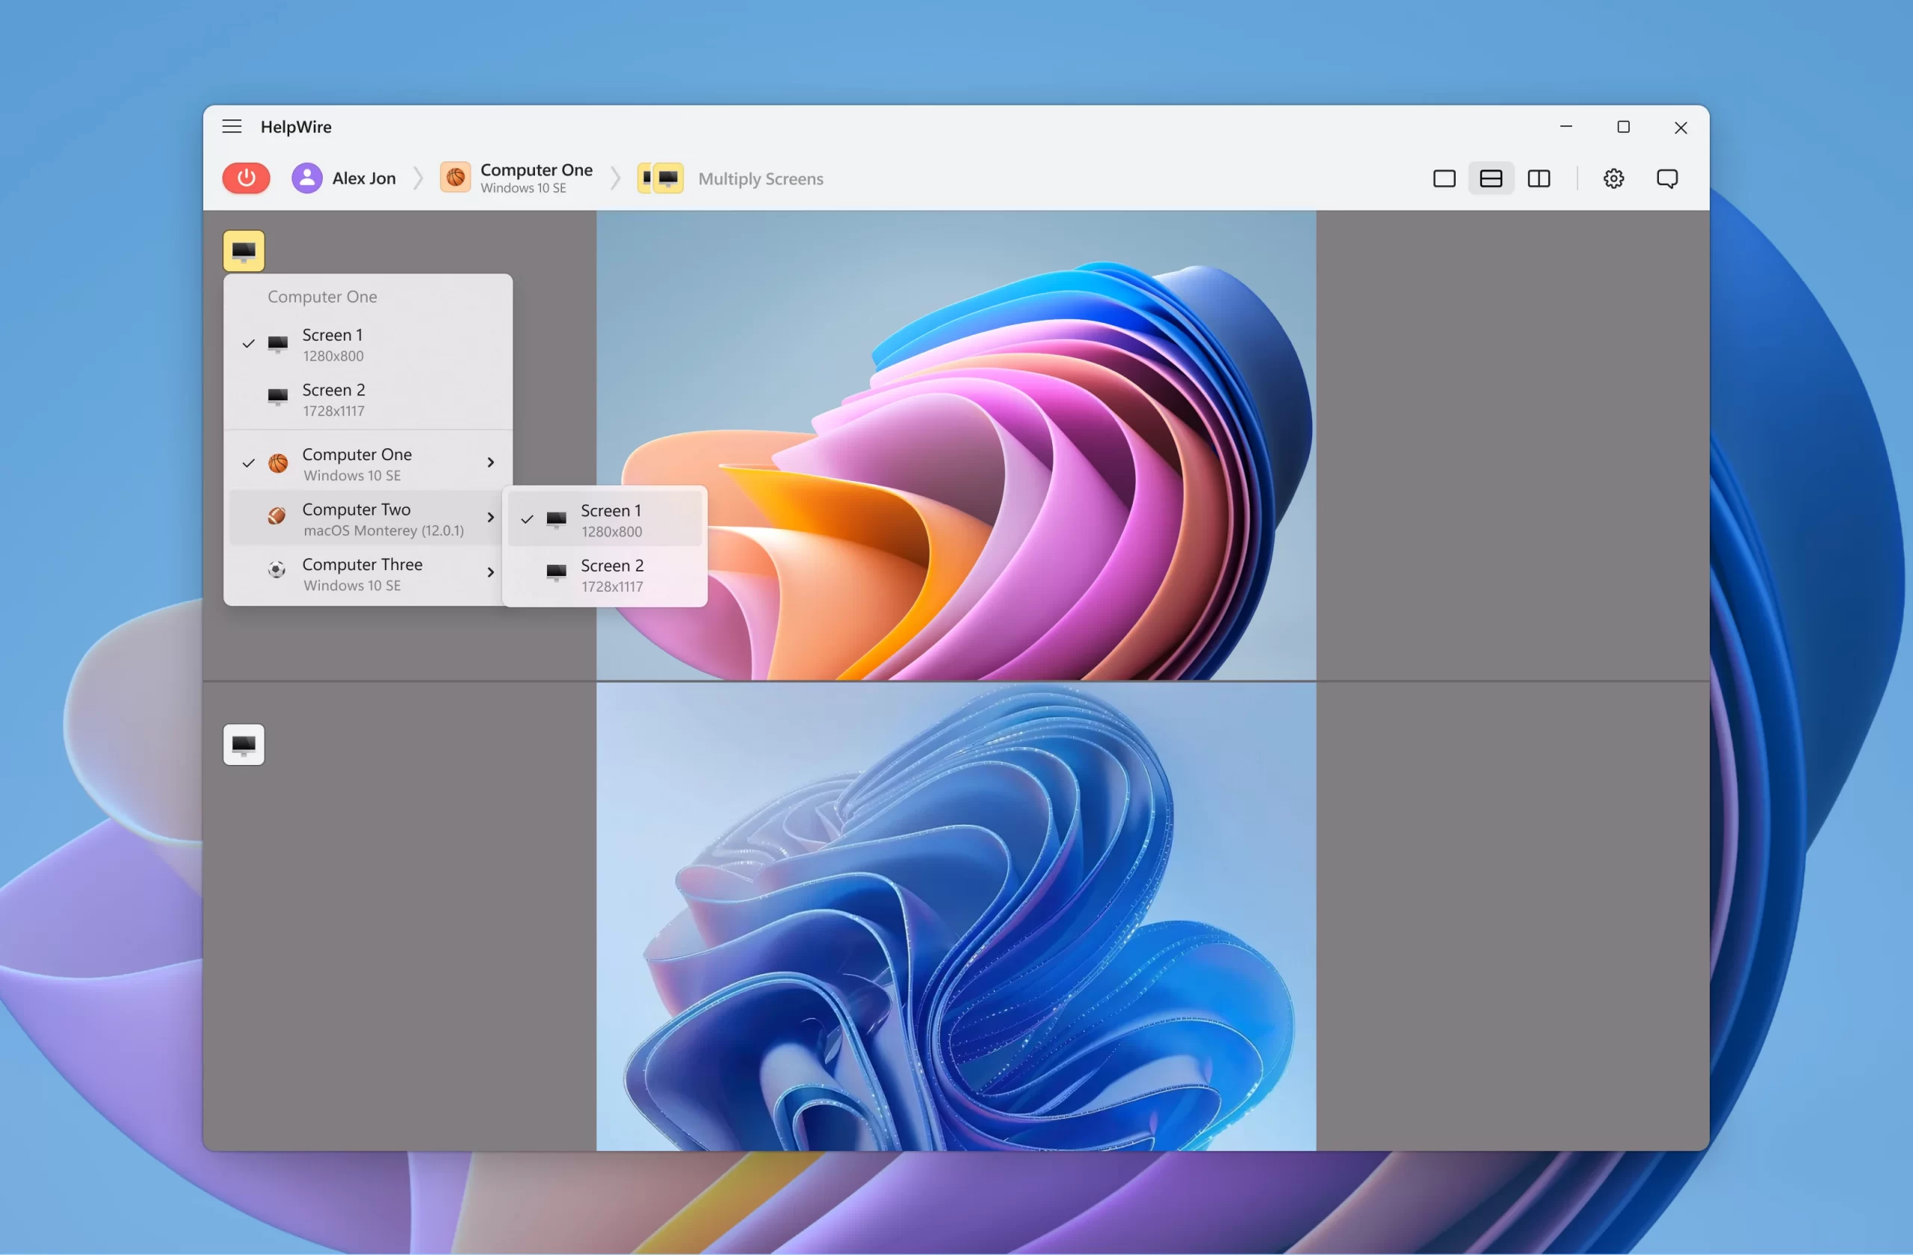This screenshot has width=1913, height=1255.
Task: Select Screen 1 in Computer Two submenu
Action: pos(605,519)
